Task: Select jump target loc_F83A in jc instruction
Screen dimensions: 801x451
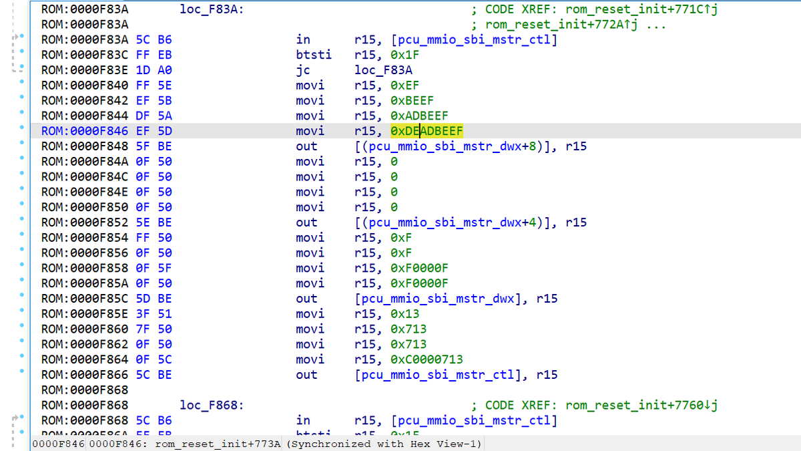Action: (382, 70)
